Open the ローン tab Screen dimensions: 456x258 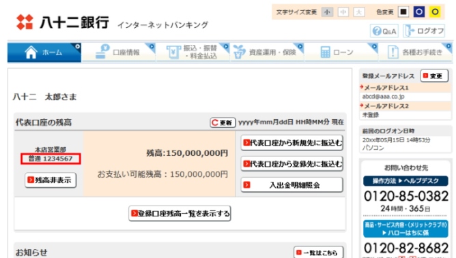click(x=341, y=52)
